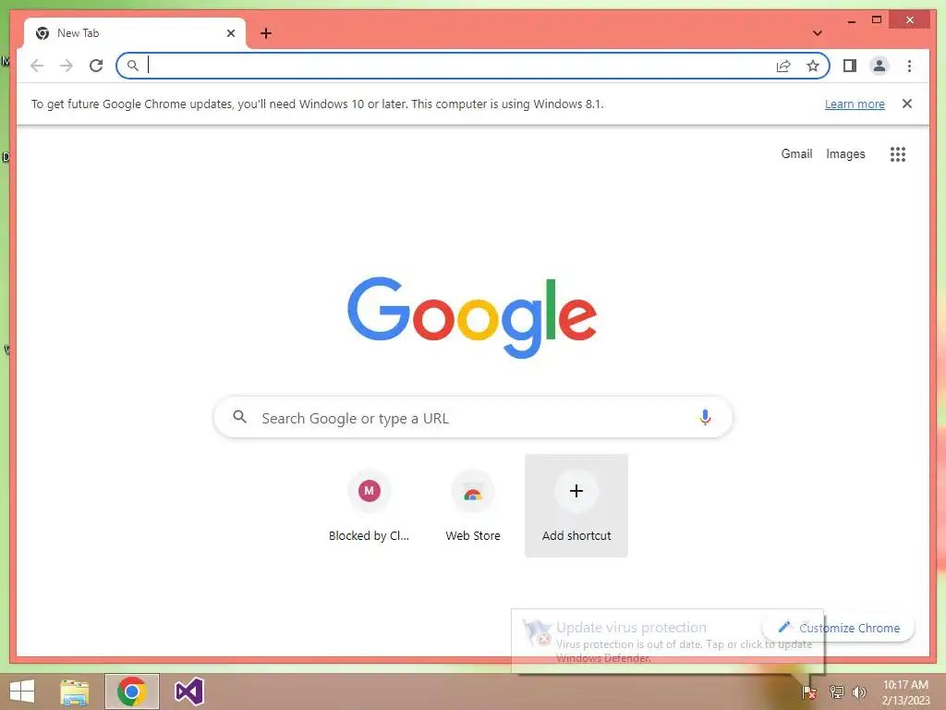Maximize the Chrome window
The image size is (946, 710).
click(x=877, y=20)
